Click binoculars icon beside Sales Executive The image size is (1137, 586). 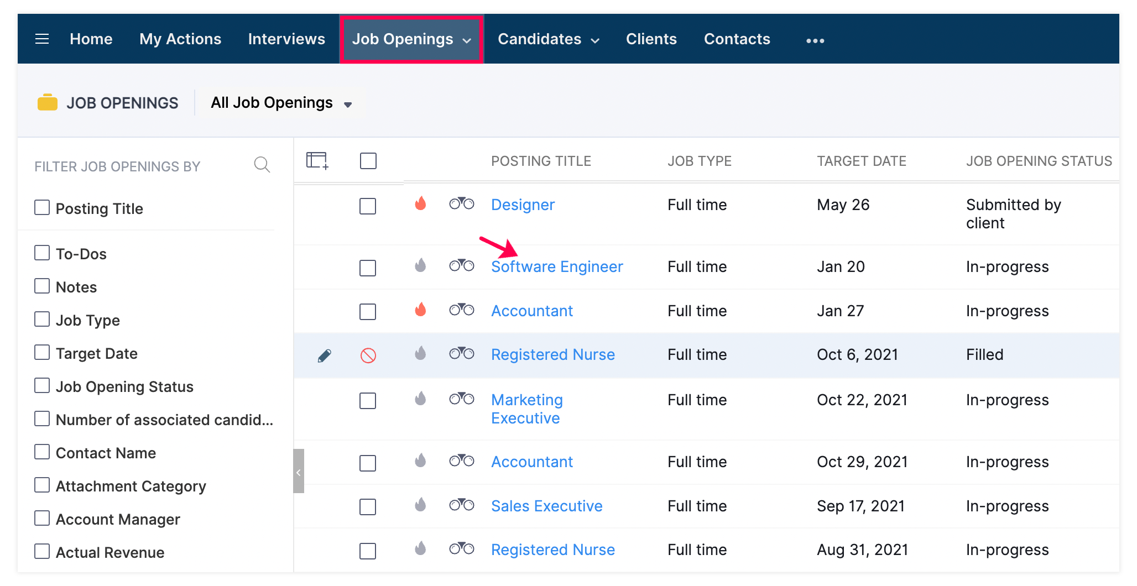461,505
